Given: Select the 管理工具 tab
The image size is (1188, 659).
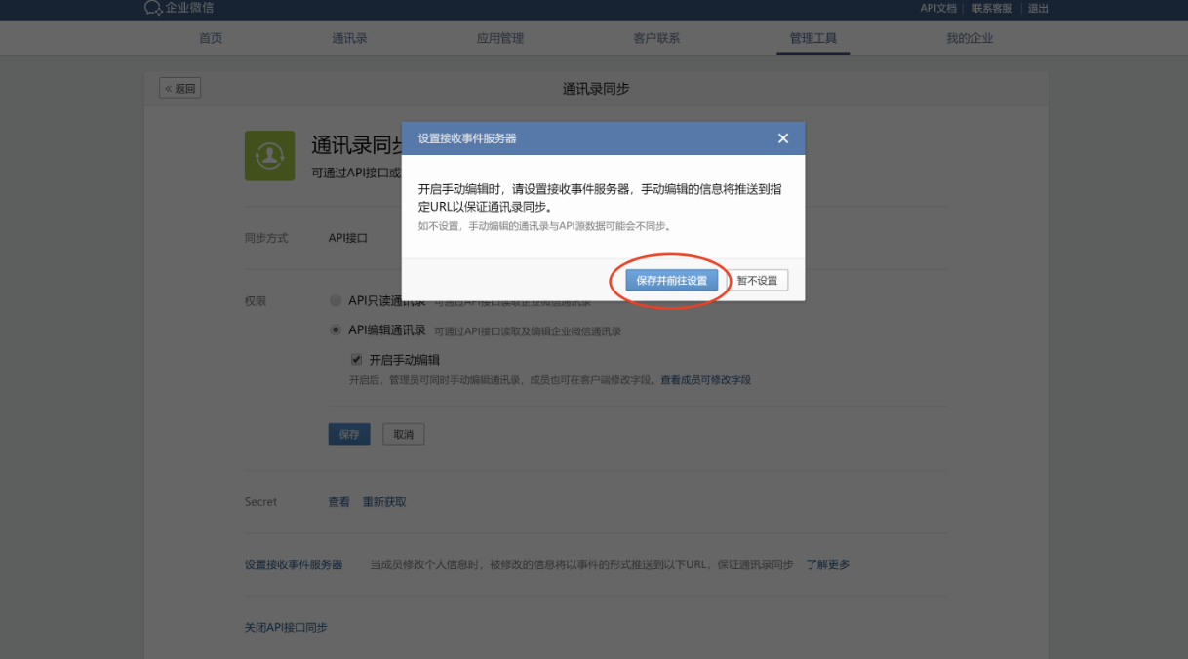Looking at the screenshot, I should click(x=812, y=39).
